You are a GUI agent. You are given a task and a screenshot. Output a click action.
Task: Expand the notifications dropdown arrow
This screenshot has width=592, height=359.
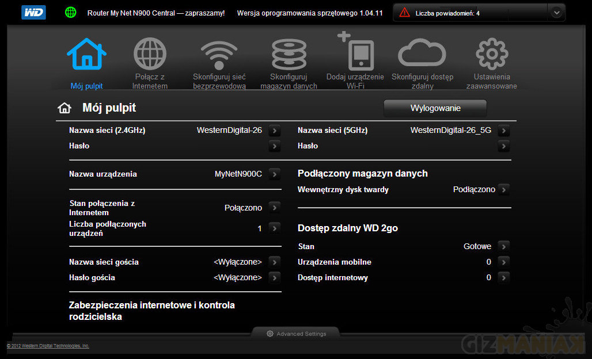click(x=556, y=13)
